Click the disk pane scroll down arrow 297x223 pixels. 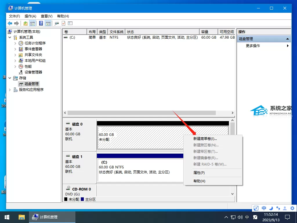pos(232,194)
